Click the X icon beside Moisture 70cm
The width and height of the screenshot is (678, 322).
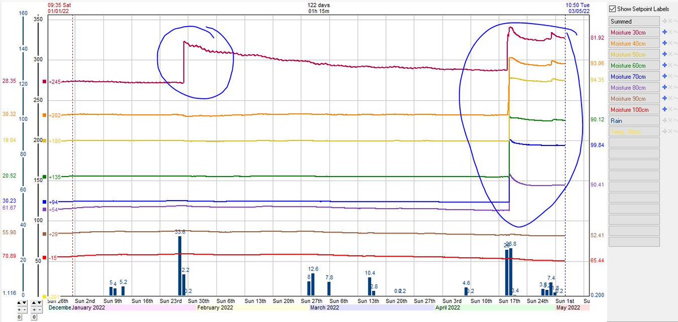tap(670, 76)
